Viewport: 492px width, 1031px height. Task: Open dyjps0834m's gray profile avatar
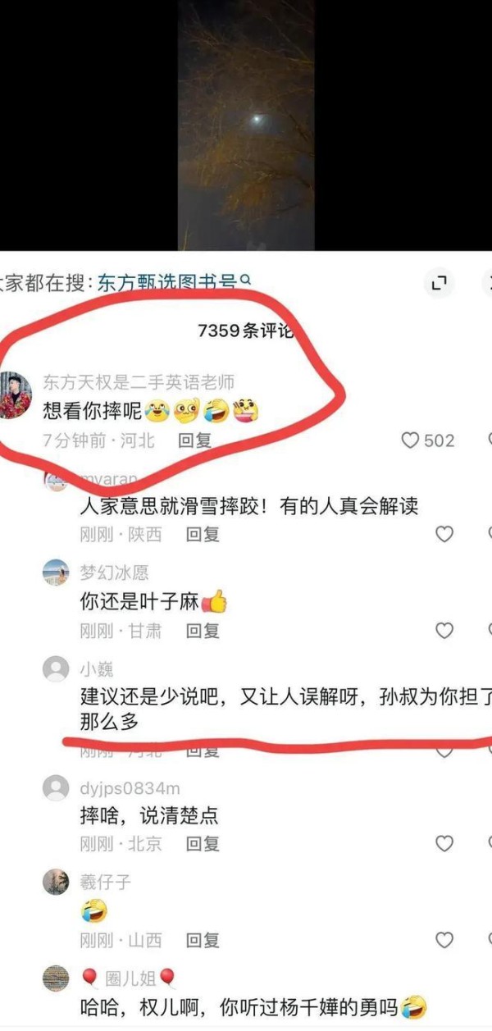pyautogui.click(x=56, y=788)
